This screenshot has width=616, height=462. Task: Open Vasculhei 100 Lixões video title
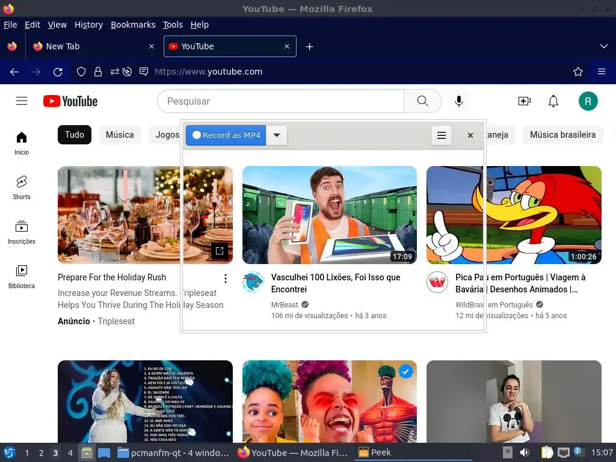tap(336, 283)
